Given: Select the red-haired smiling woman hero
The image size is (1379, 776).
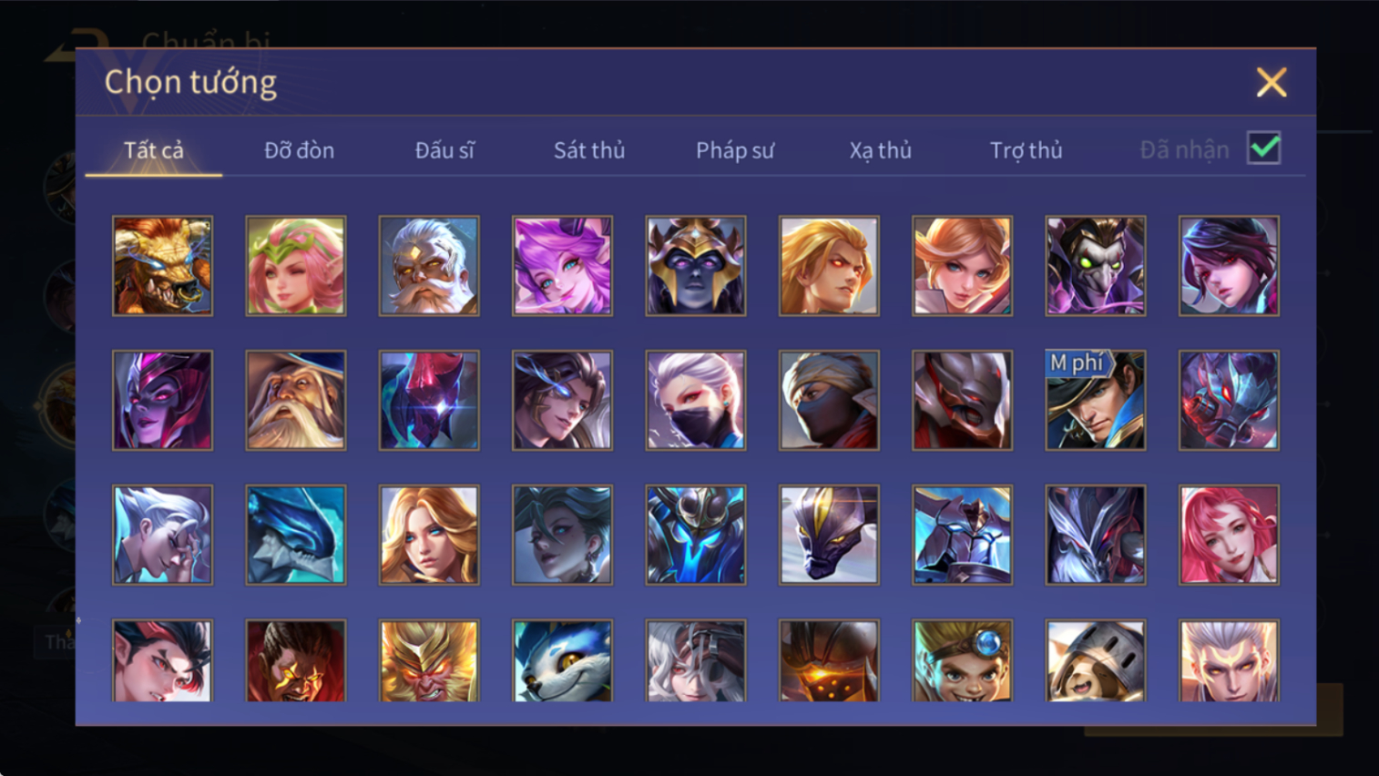Looking at the screenshot, I should (x=1229, y=535).
